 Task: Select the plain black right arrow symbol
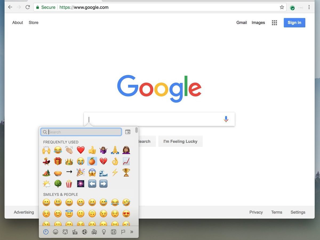pos(69,172)
